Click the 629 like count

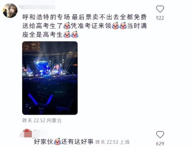[x=160, y=143]
